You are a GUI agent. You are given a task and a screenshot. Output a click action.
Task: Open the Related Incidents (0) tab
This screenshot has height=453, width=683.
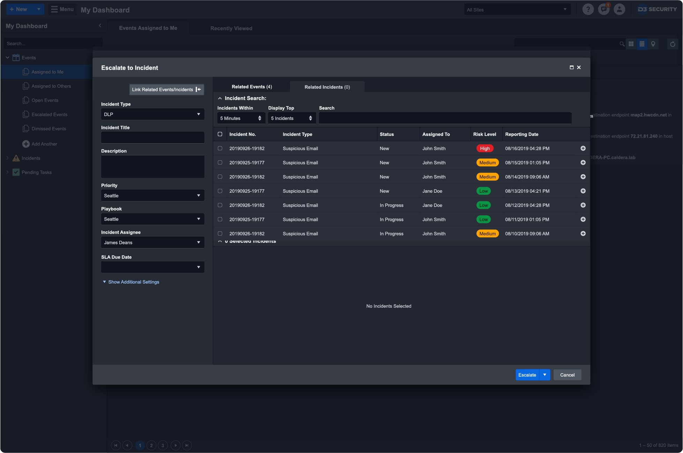[327, 87]
